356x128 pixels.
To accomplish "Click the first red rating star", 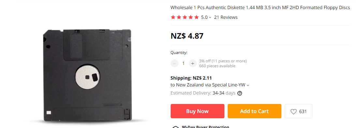I will (173, 17).
